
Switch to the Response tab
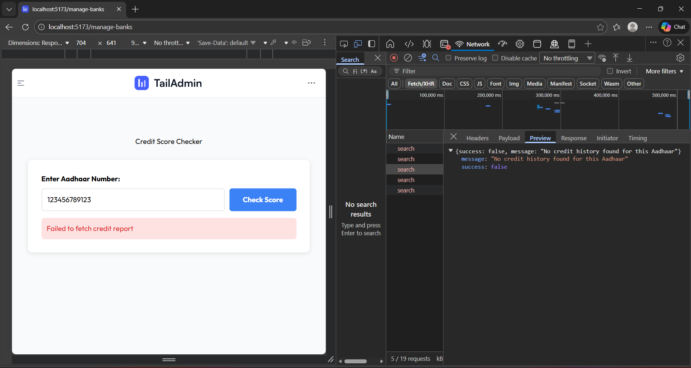click(x=574, y=138)
